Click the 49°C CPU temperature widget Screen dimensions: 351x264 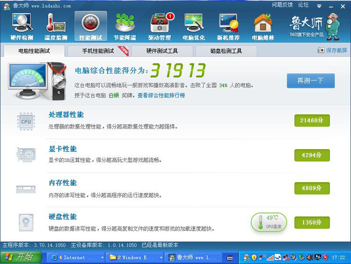pyautogui.click(x=269, y=222)
